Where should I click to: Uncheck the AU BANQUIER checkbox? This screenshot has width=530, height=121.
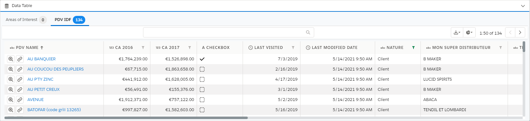tap(202, 59)
